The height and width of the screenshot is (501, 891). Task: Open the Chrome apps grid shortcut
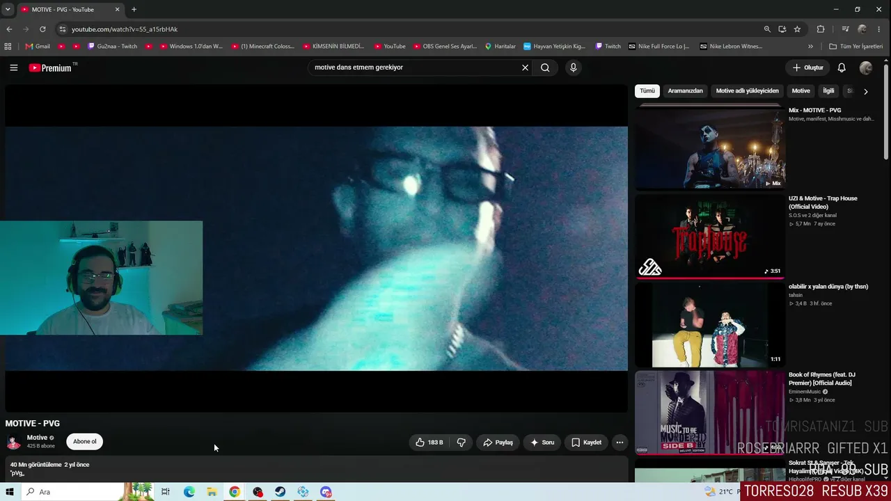coord(8,47)
